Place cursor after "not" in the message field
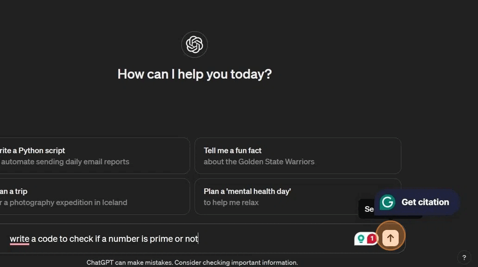Viewport: 478px width, 267px height. (198, 239)
